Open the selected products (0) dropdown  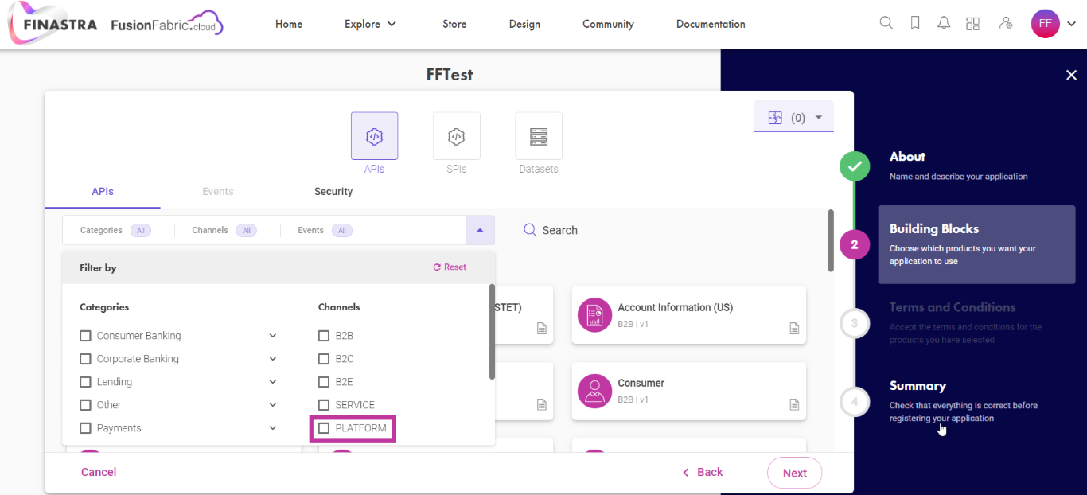(793, 117)
